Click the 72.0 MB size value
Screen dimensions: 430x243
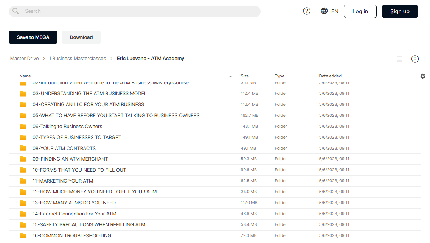click(249, 235)
